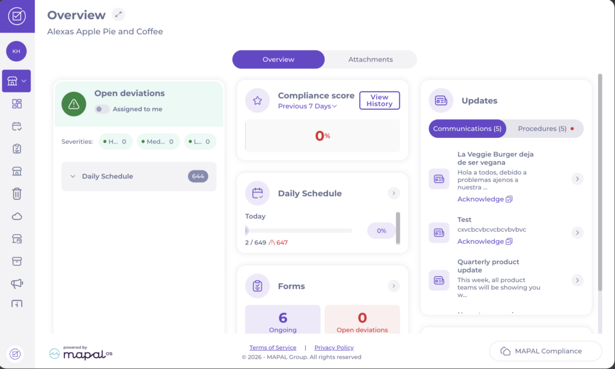This screenshot has width=615, height=369.
Task: Click the KH user avatar
Action: pos(16,52)
